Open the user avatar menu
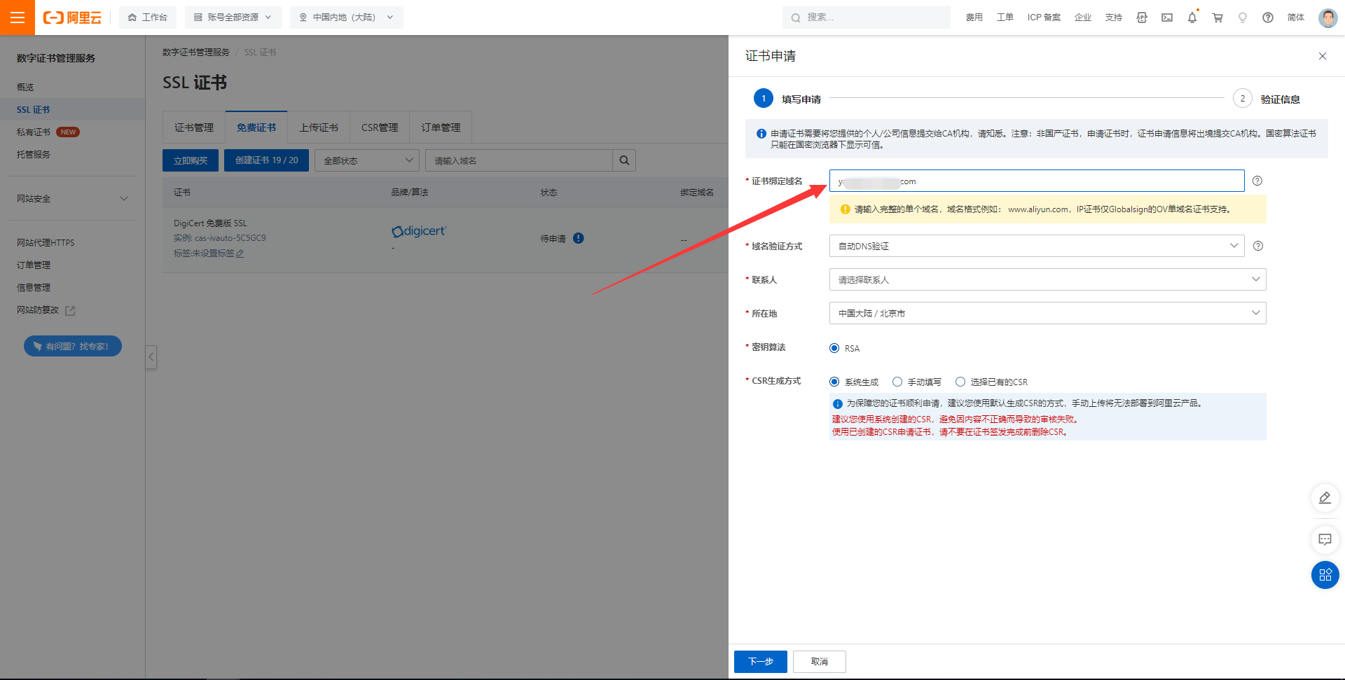 (1327, 18)
